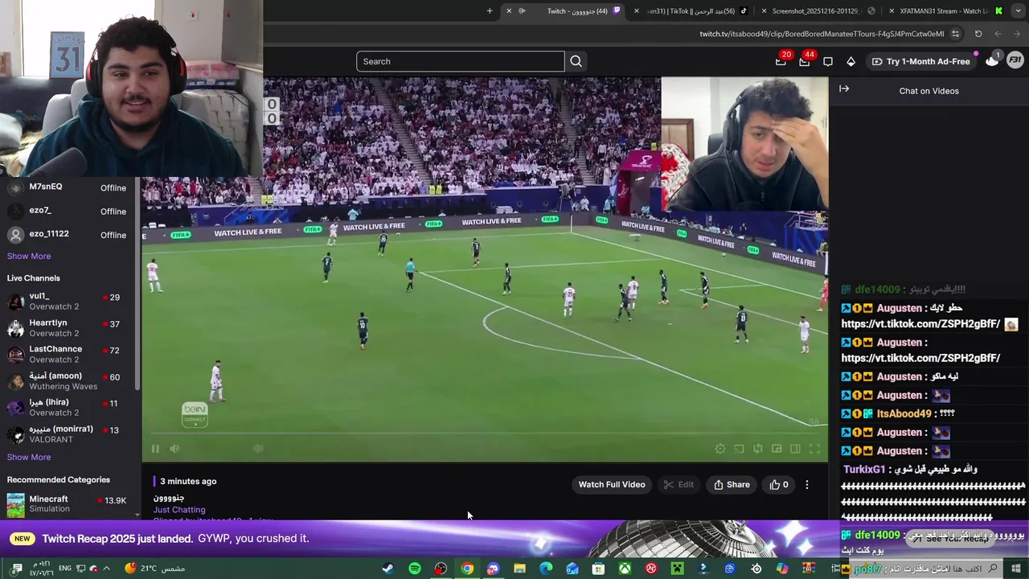Click TurkixG1 username in chat

pyautogui.click(x=864, y=469)
